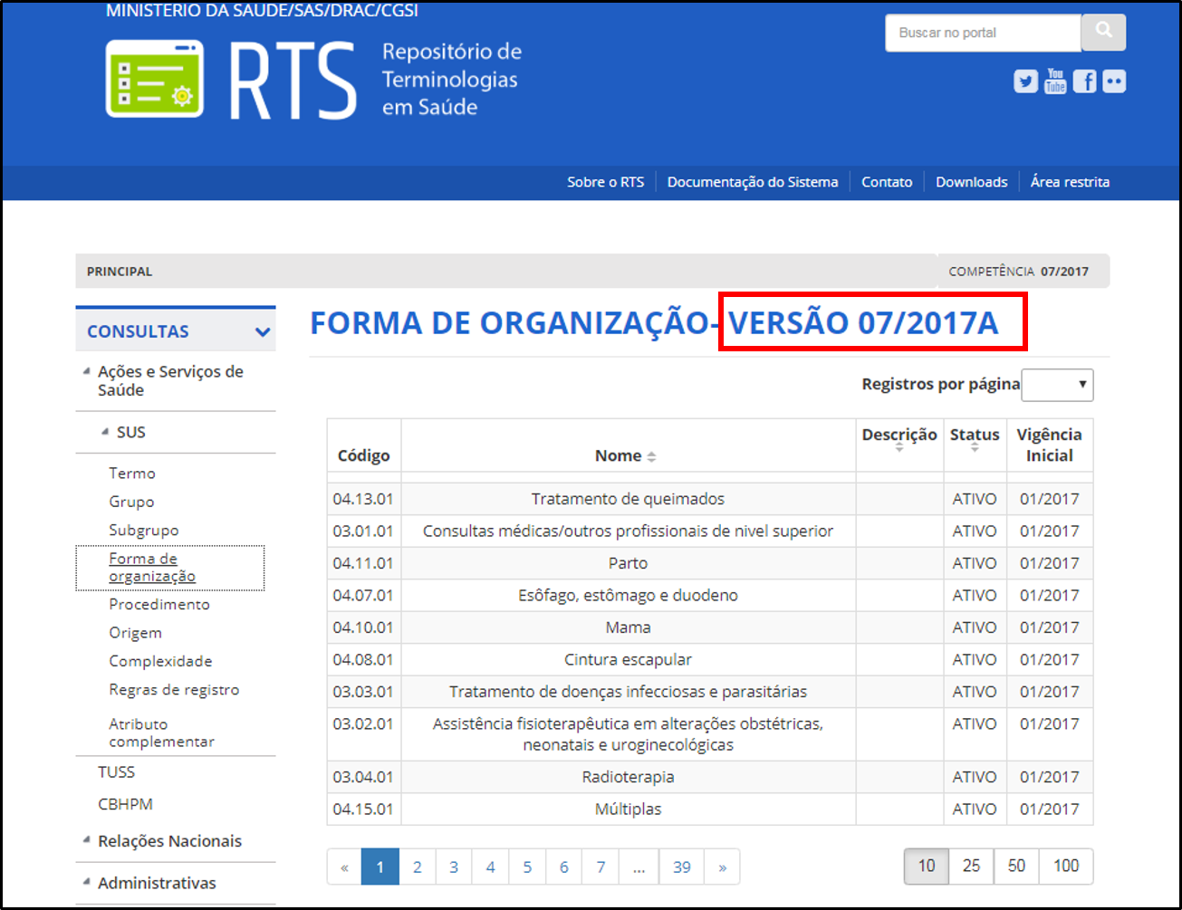Click the search magnifier button
The image size is (1182, 910).
pyautogui.click(x=1103, y=33)
